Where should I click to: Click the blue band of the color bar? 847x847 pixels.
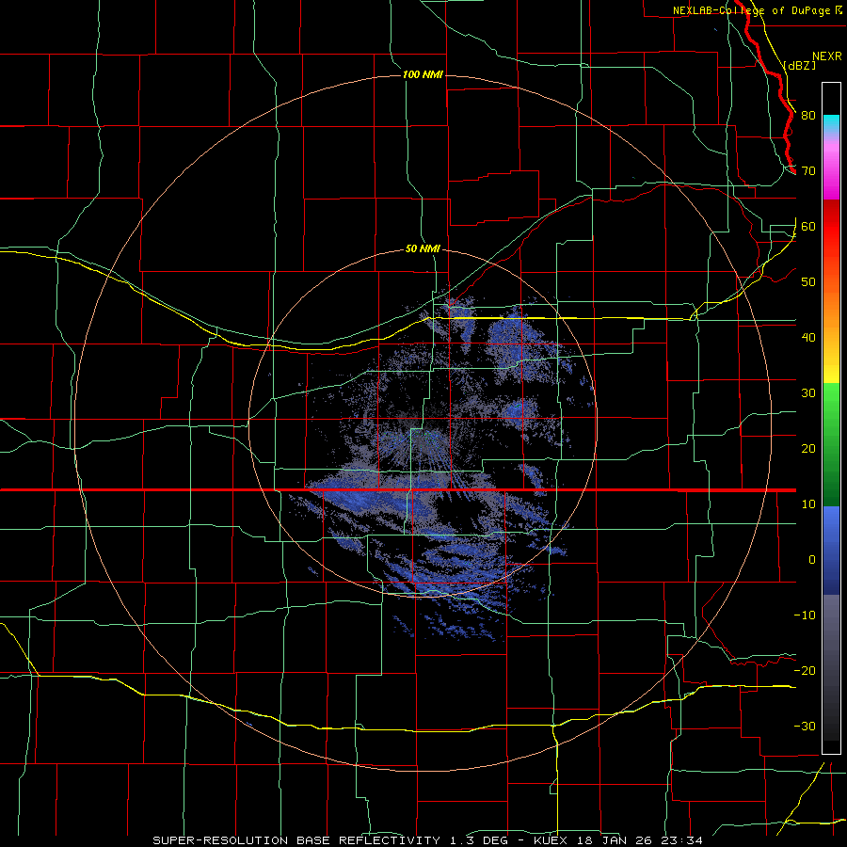pyautogui.click(x=831, y=551)
